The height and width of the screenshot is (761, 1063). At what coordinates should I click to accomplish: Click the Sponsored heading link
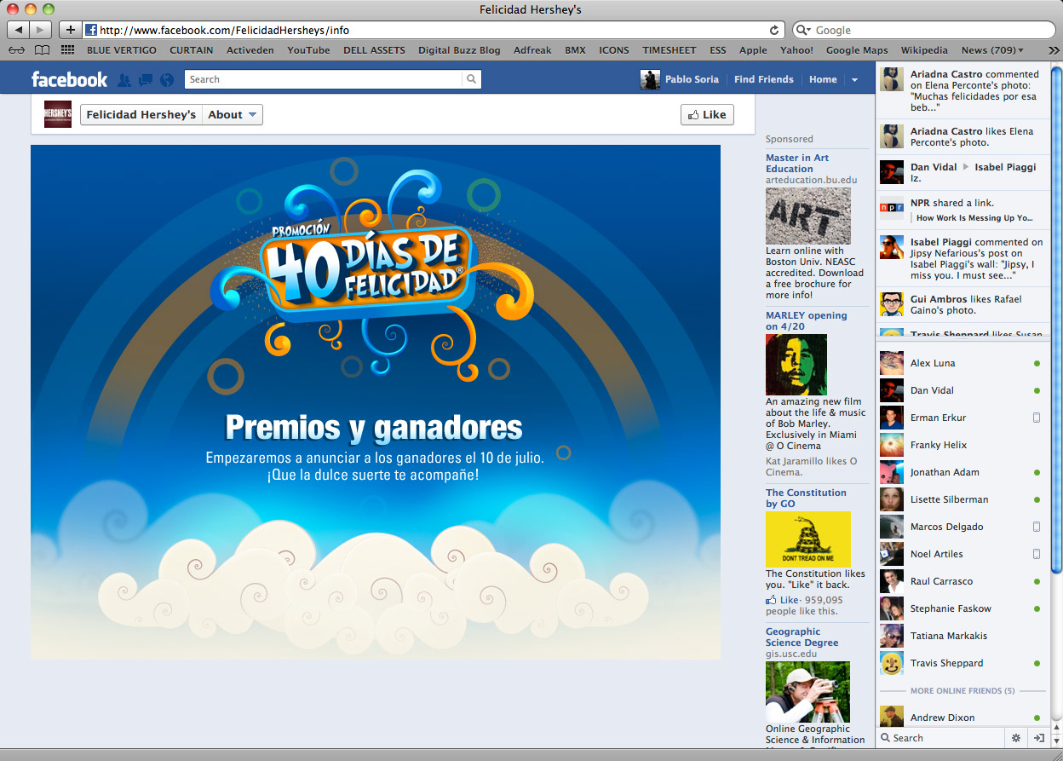point(789,139)
